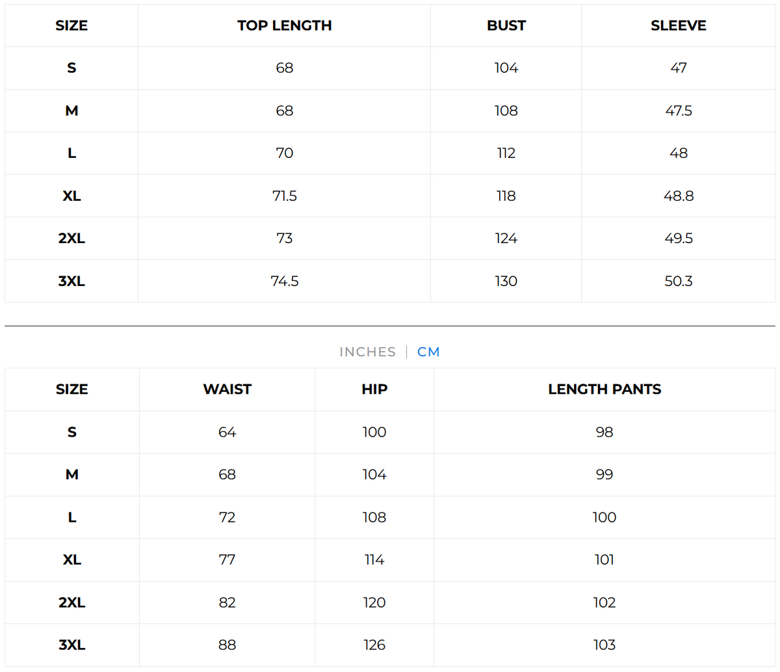The width and height of the screenshot is (780, 672).
Task: Select the 3XL size label in the top table
Action: coord(71,281)
